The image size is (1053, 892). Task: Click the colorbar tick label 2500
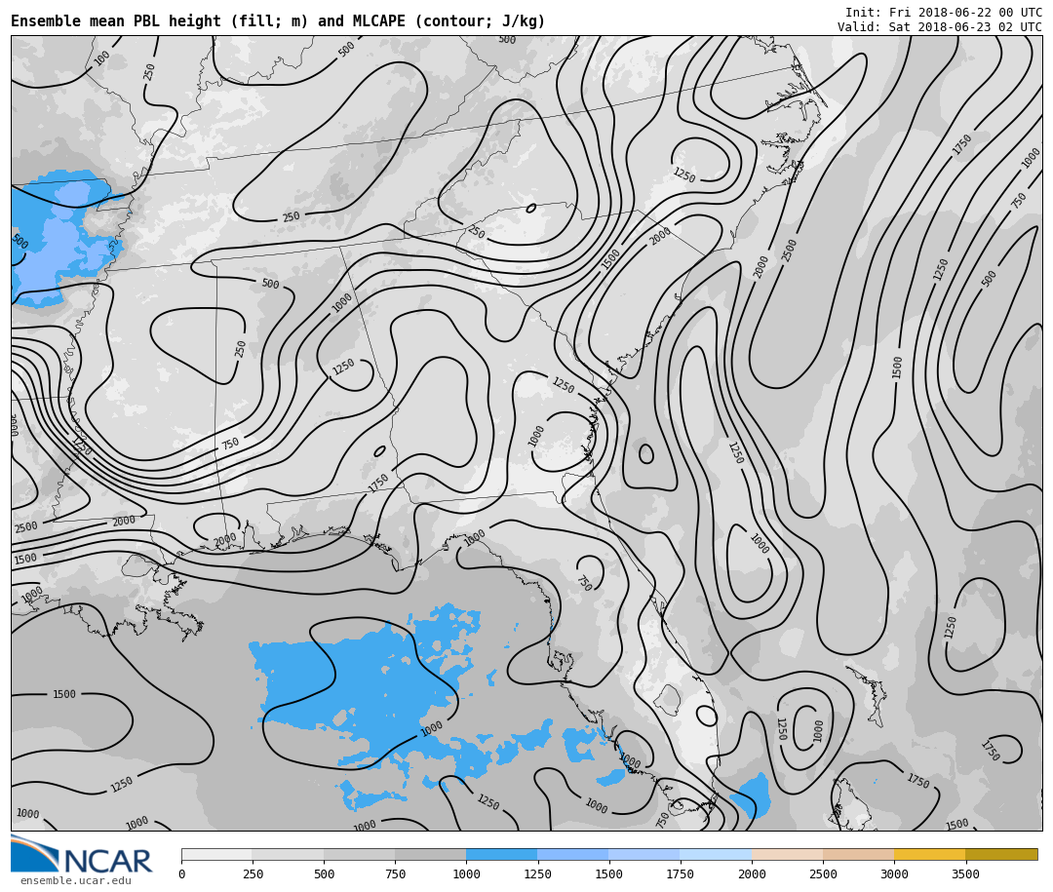[x=823, y=873]
